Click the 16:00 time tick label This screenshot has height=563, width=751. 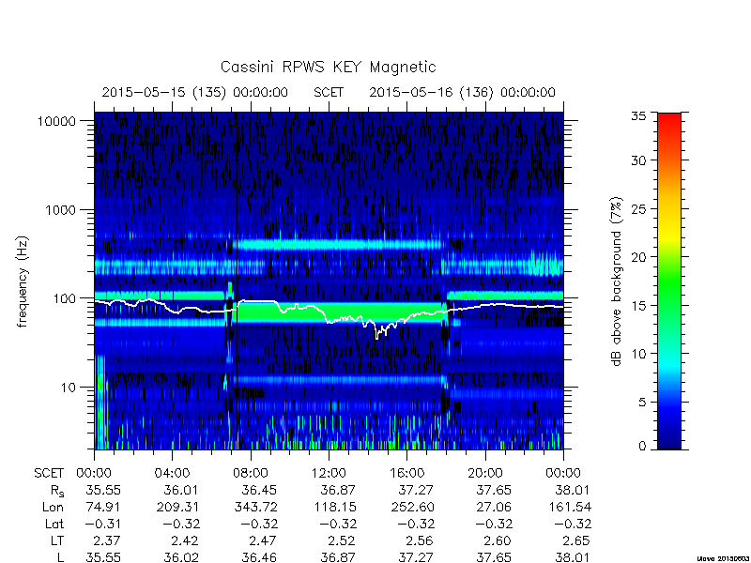[406, 474]
